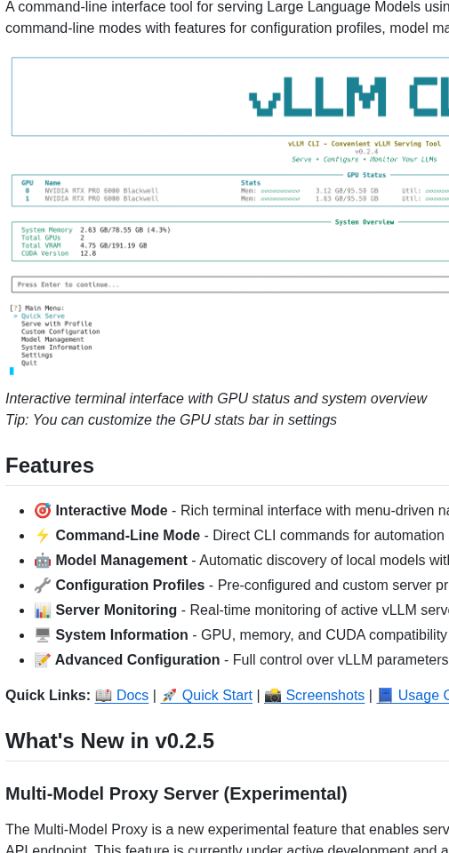The image size is (449, 853).
Task: Open the Docs quick link
Action: (x=122, y=695)
